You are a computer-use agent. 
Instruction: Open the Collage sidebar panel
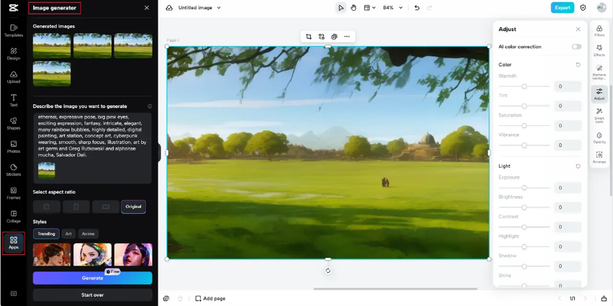pyautogui.click(x=13, y=217)
